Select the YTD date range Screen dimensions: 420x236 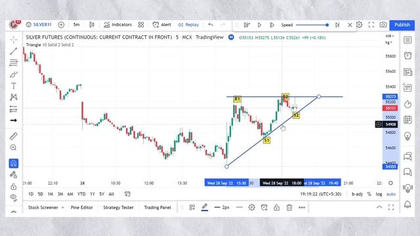pyautogui.click(x=81, y=194)
